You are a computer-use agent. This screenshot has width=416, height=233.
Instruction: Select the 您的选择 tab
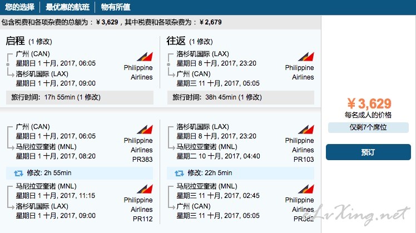19,7
